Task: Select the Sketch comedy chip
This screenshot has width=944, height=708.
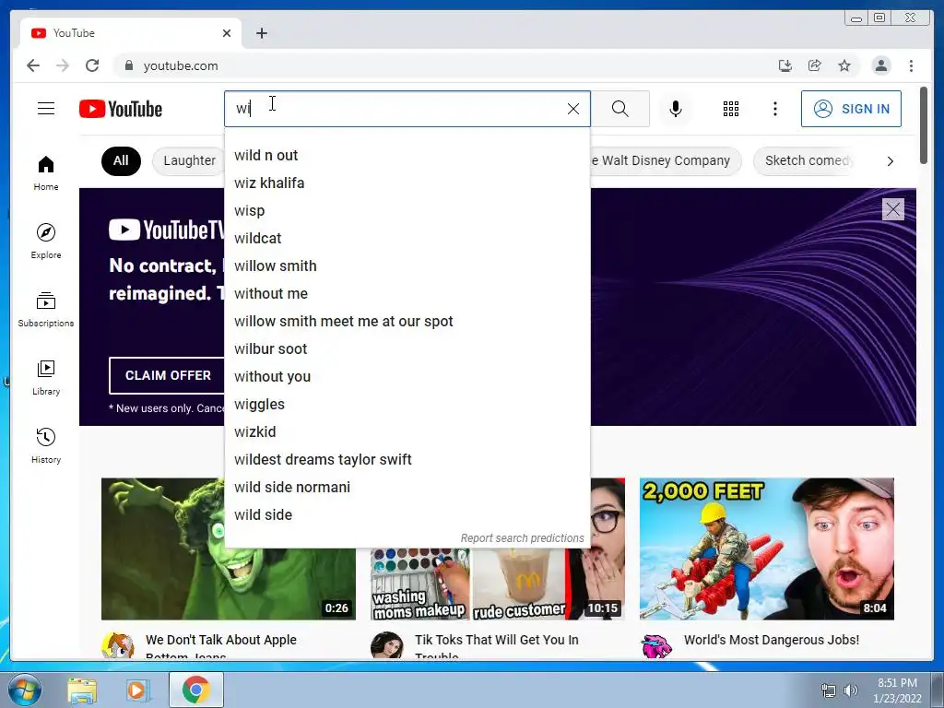Action: coord(806,160)
